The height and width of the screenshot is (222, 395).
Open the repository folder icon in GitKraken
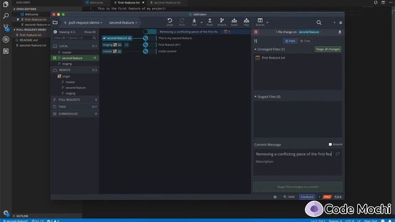point(55,22)
